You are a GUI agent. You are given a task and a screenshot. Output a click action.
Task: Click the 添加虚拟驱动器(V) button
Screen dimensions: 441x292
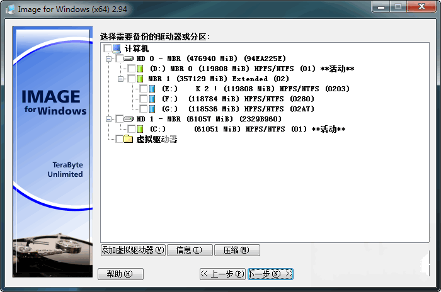[x=133, y=250]
